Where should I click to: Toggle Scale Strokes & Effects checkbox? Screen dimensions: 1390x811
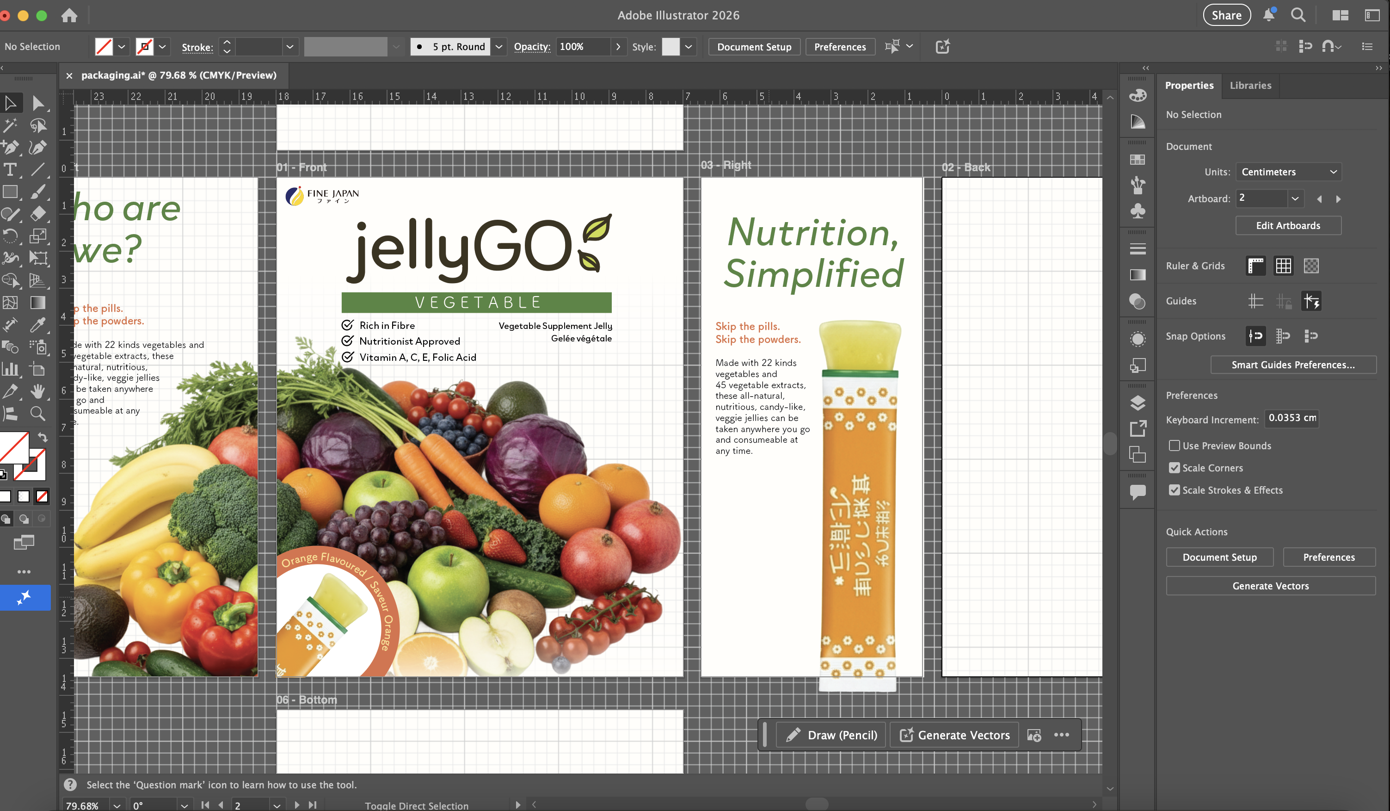[1175, 489]
